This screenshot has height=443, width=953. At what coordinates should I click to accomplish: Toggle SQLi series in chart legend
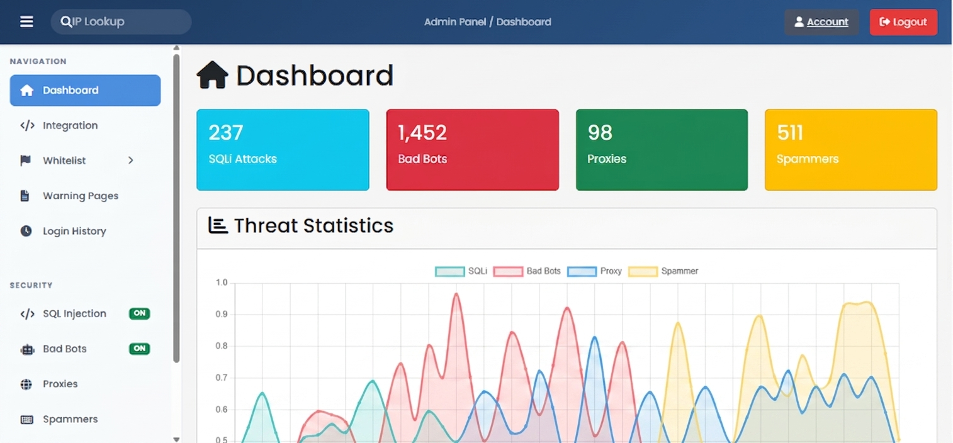461,271
